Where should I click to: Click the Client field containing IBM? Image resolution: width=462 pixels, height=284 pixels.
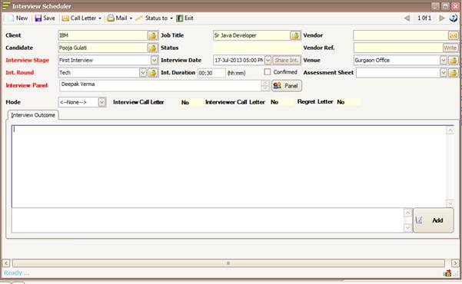point(103,35)
